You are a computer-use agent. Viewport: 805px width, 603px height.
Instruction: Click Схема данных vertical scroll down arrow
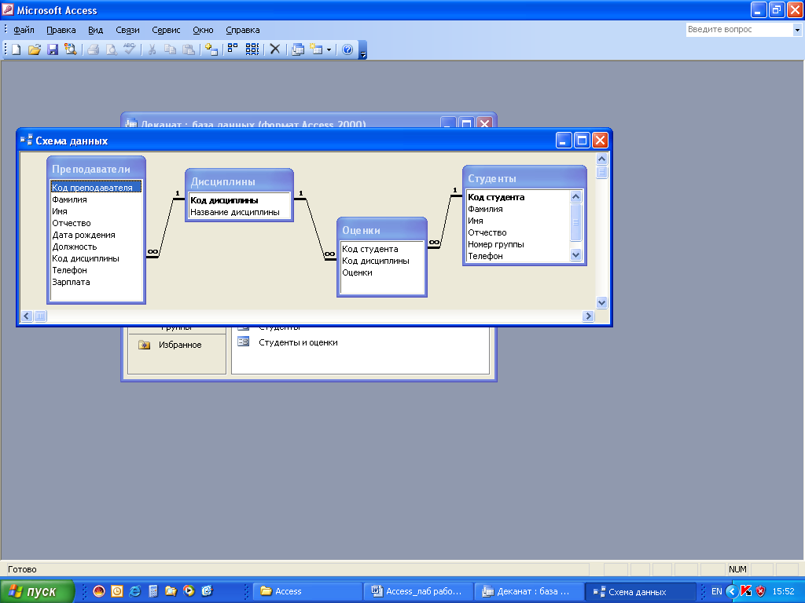coord(601,303)
